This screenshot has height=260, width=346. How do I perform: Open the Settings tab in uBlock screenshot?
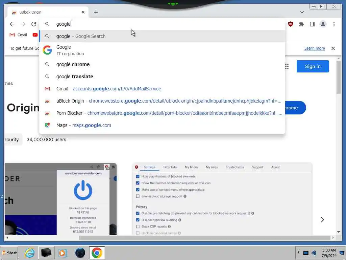(149, 167)
